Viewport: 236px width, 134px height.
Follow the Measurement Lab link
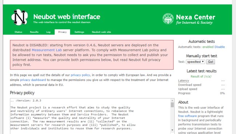47,50
